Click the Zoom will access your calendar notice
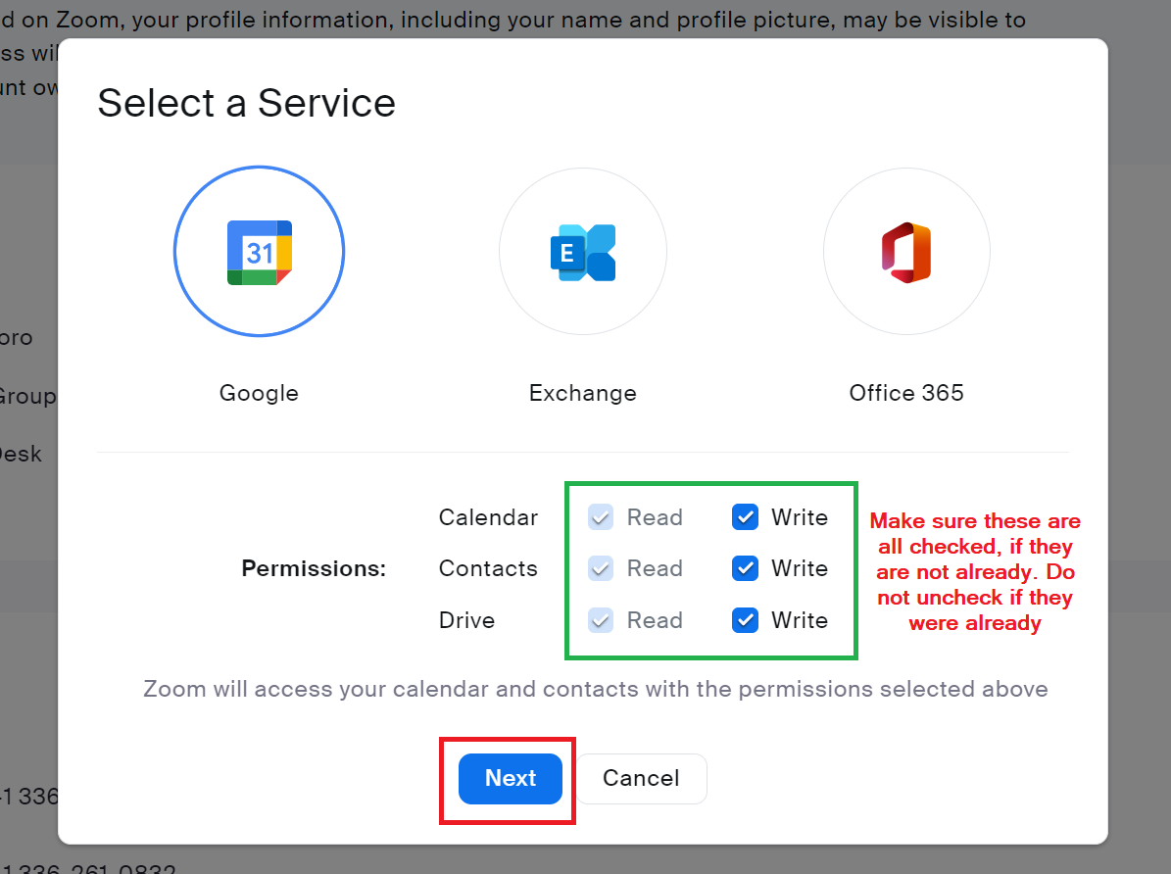The width and height of the screenshot is (1171, 874). coord(595,689)
